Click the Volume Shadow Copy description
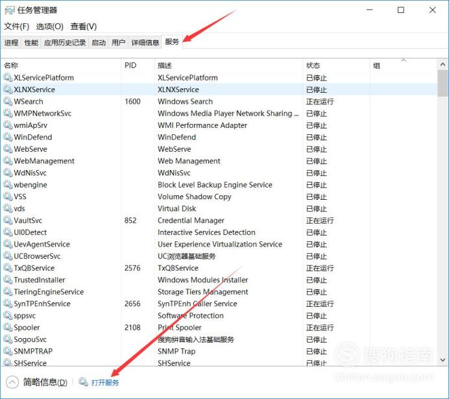449x399 pixels. pos(195,197)
